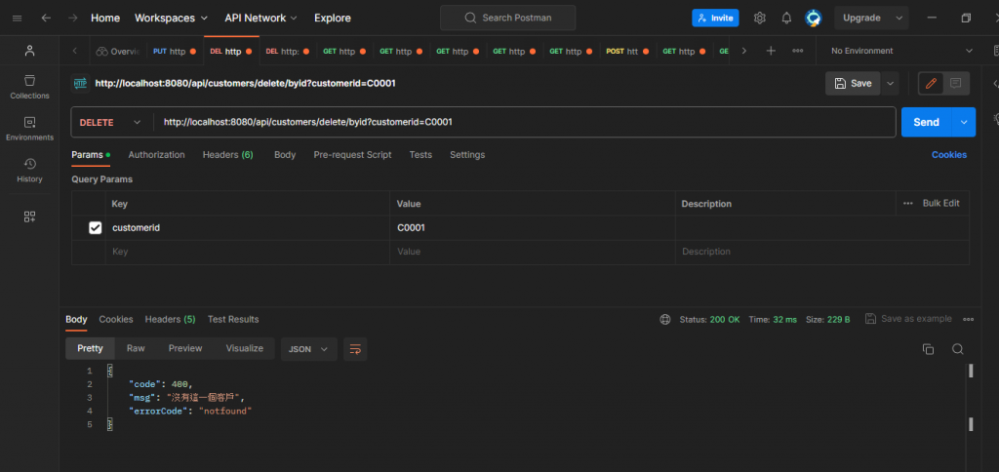Open a new request tab with plus
The image size is (999, 472).
771,51
